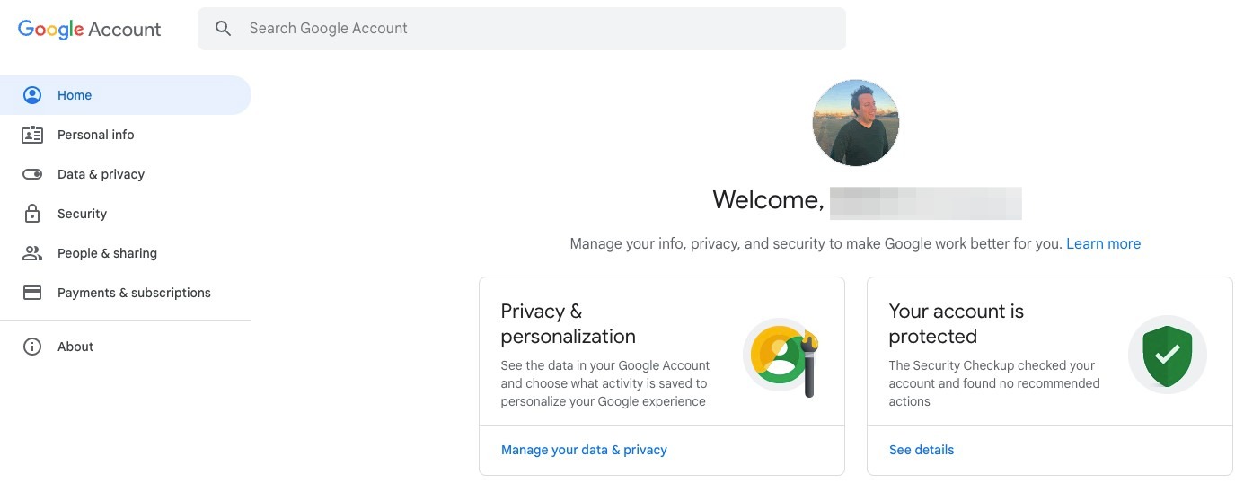Viewport: 1235px width, 483px height.
Task: Click the Data & privacy toggle icon
Action: 32,174
